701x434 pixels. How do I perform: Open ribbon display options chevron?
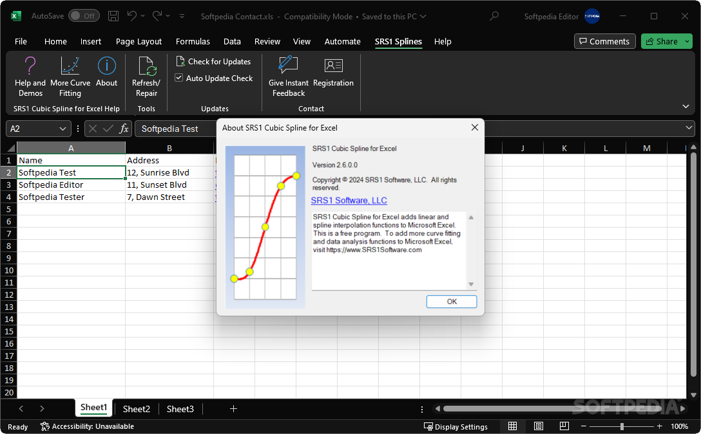coord(686,106)
